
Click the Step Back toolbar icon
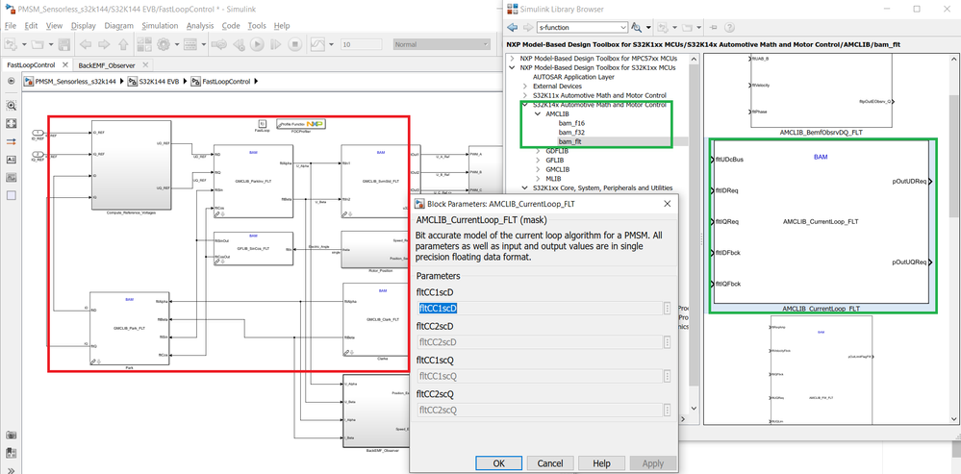(239, 44)
